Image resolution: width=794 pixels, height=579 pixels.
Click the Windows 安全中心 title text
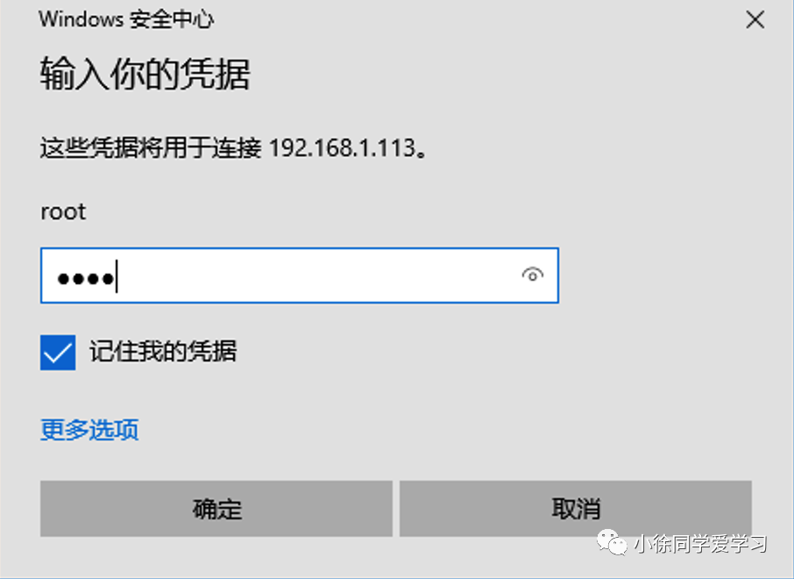point(126,19)
